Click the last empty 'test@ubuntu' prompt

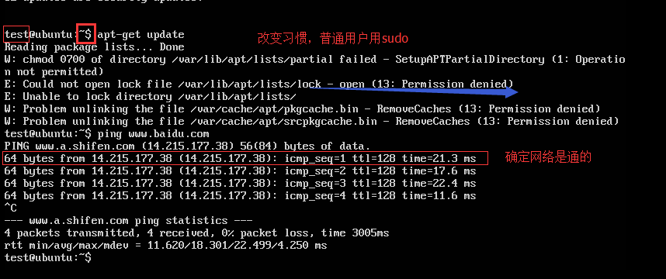(x=47, y=257)
